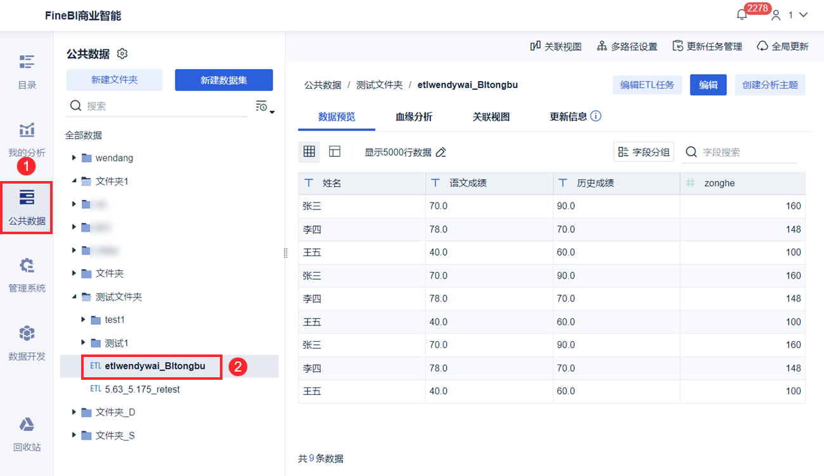
Task: Click the dataset 搜索 input
Action: pos(158,106)
